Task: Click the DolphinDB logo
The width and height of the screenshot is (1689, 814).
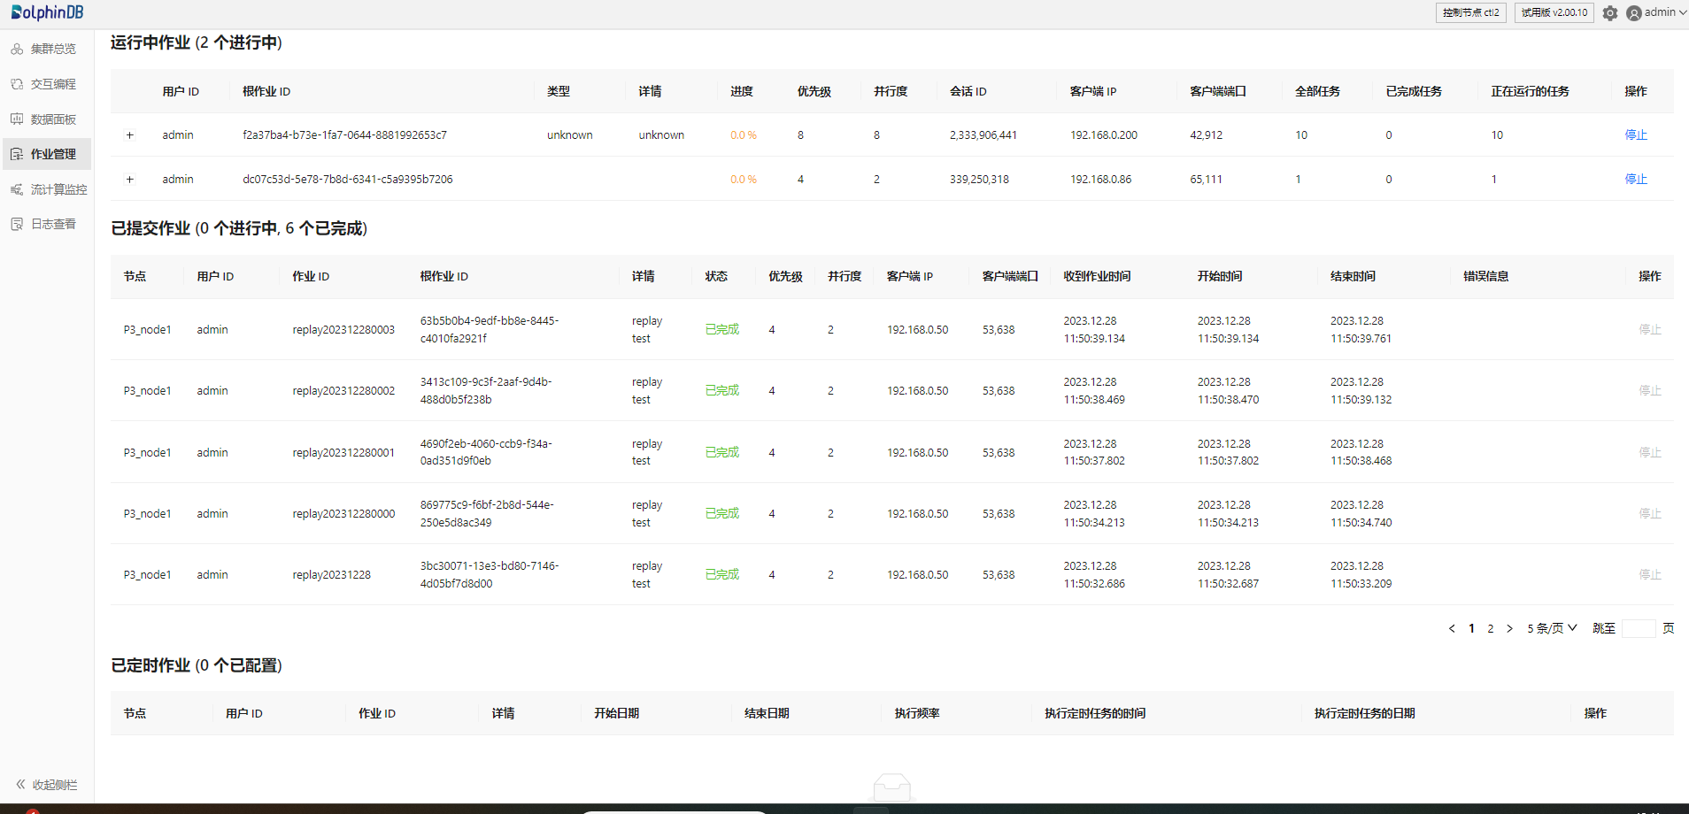Action: point(47,12)
